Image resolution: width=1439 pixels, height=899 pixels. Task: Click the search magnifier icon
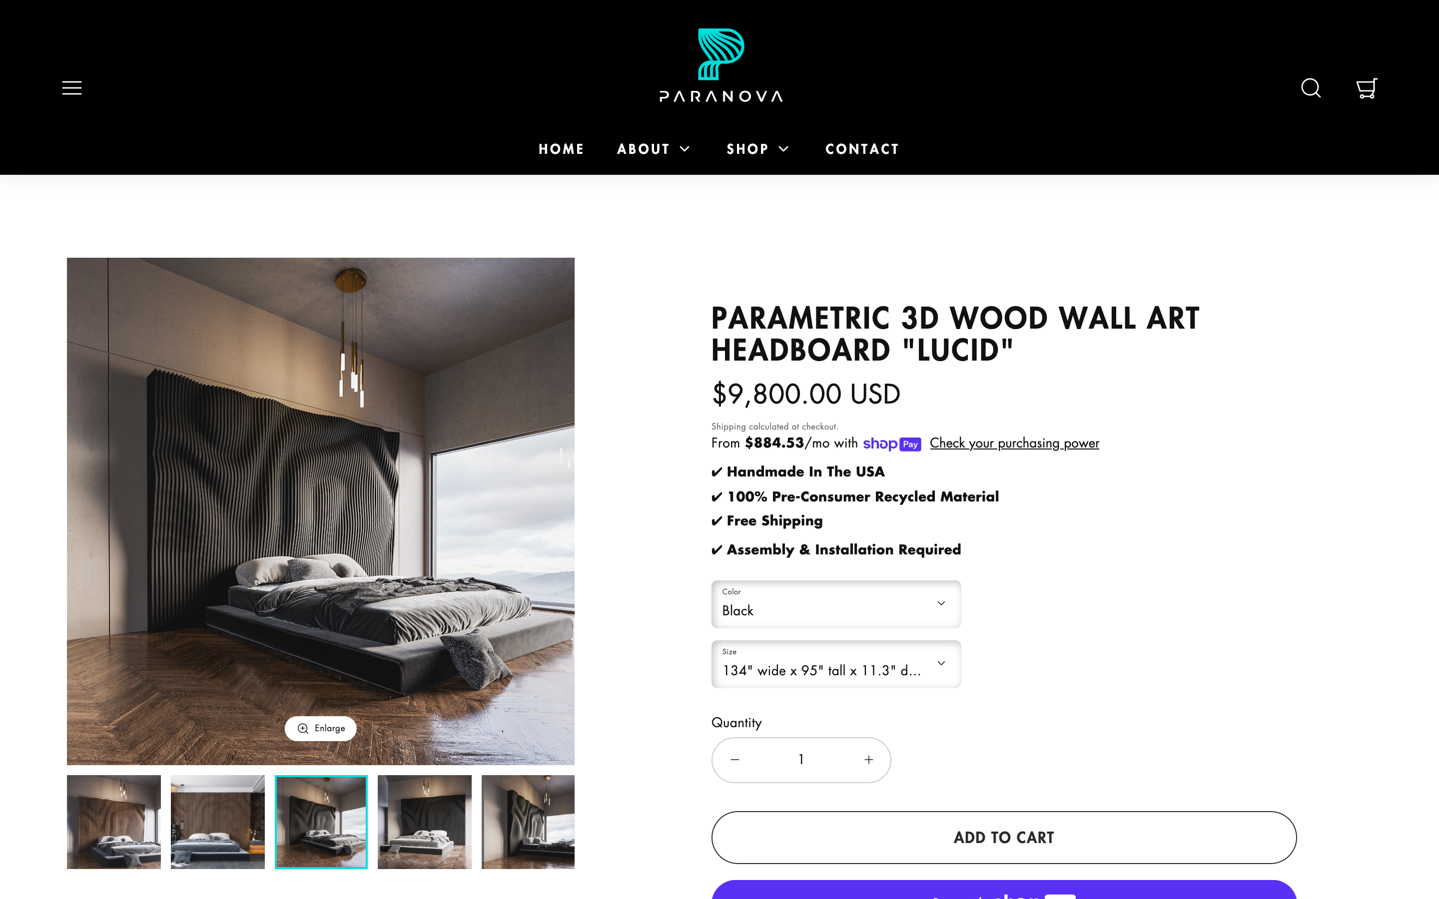coord(1311,88)
